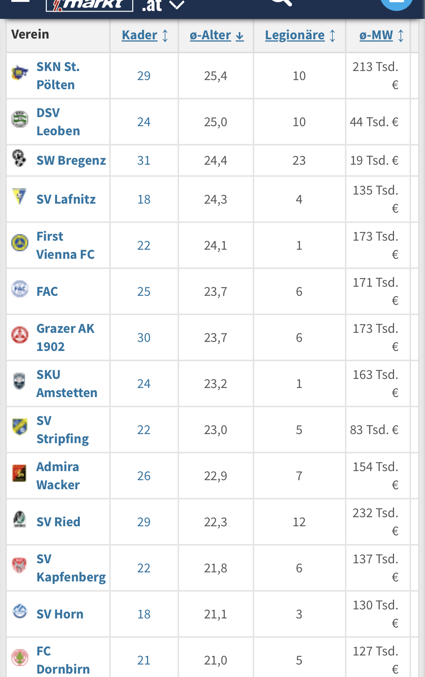Click the SKN St. Pölten club crest
425x677 pixels.
tap(20, 72)
